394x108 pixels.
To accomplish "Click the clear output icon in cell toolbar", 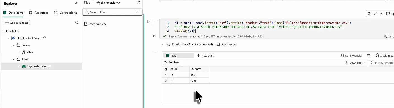I will 388,14.
